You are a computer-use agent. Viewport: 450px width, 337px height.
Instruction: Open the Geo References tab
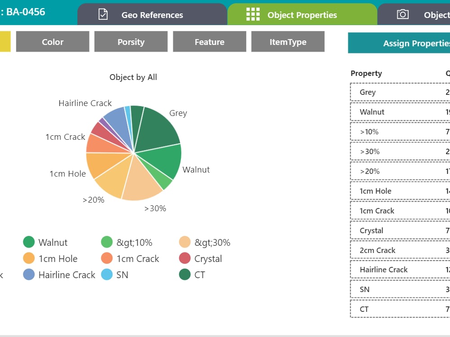(152, 14)
